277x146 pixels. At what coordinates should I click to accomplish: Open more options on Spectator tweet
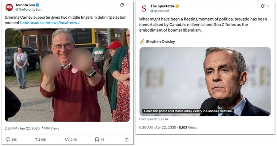coord(269,6)
